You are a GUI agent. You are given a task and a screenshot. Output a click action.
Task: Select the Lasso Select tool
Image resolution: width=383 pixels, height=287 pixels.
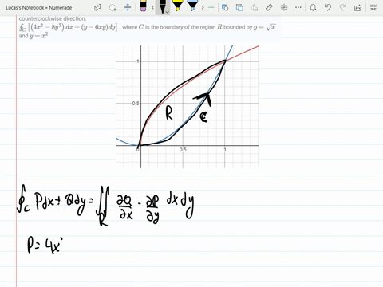113,7
